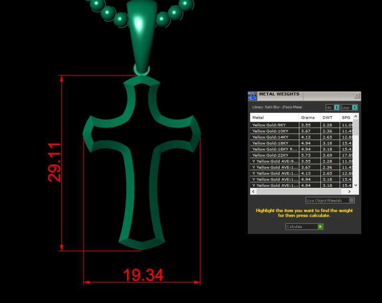Click the teal indicator icon beside GV

[x=336, y=107]
